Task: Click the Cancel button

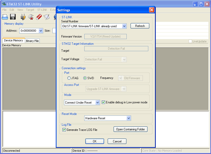Action: coord(117,141)
